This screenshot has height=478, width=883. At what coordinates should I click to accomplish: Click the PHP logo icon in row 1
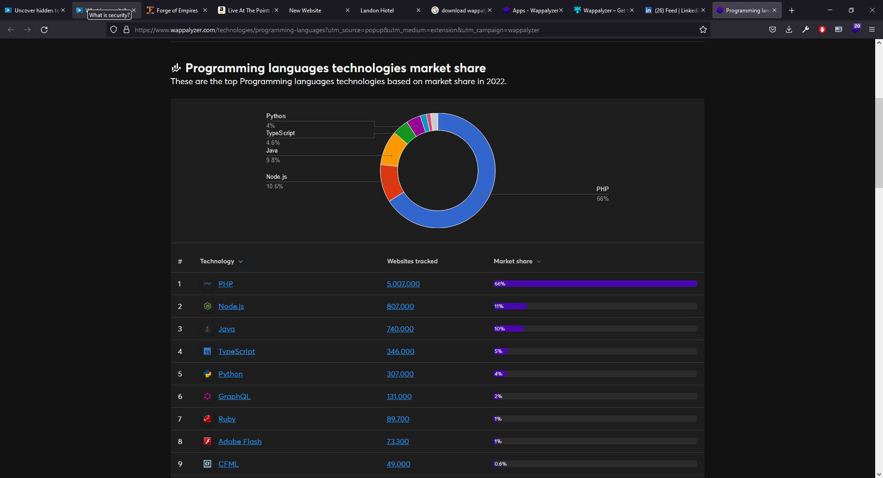click(x=207, y=284)
